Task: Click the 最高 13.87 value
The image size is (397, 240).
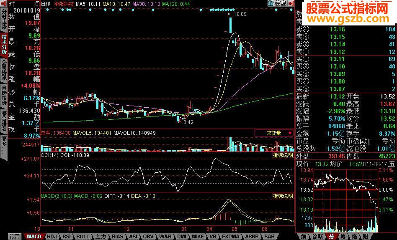Action: pyautogui.click(x=388, y=104)
